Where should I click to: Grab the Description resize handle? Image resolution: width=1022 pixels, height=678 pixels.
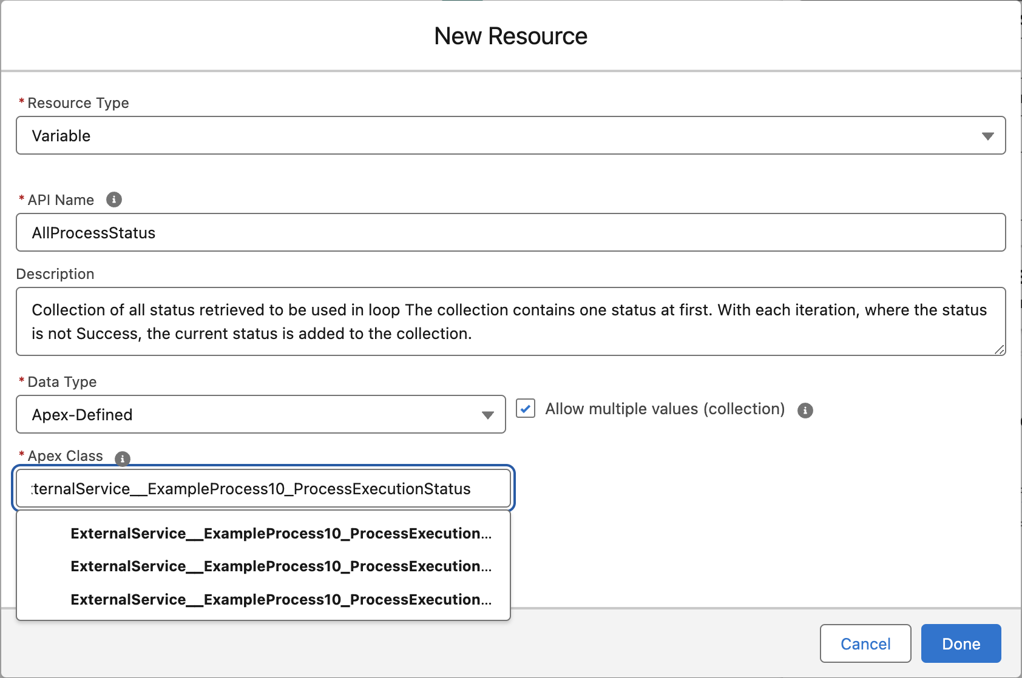[x=1000, y=349]
